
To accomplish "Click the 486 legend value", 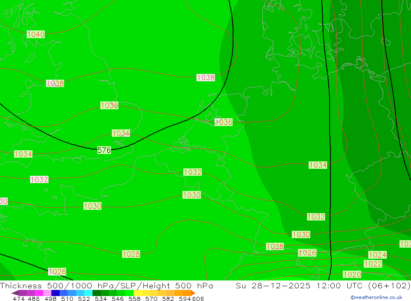I will (34, 299).
